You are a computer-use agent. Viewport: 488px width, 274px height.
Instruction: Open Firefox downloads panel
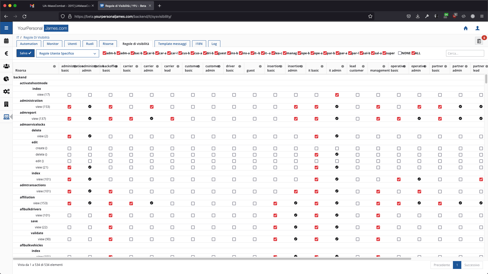coord(418,16)
